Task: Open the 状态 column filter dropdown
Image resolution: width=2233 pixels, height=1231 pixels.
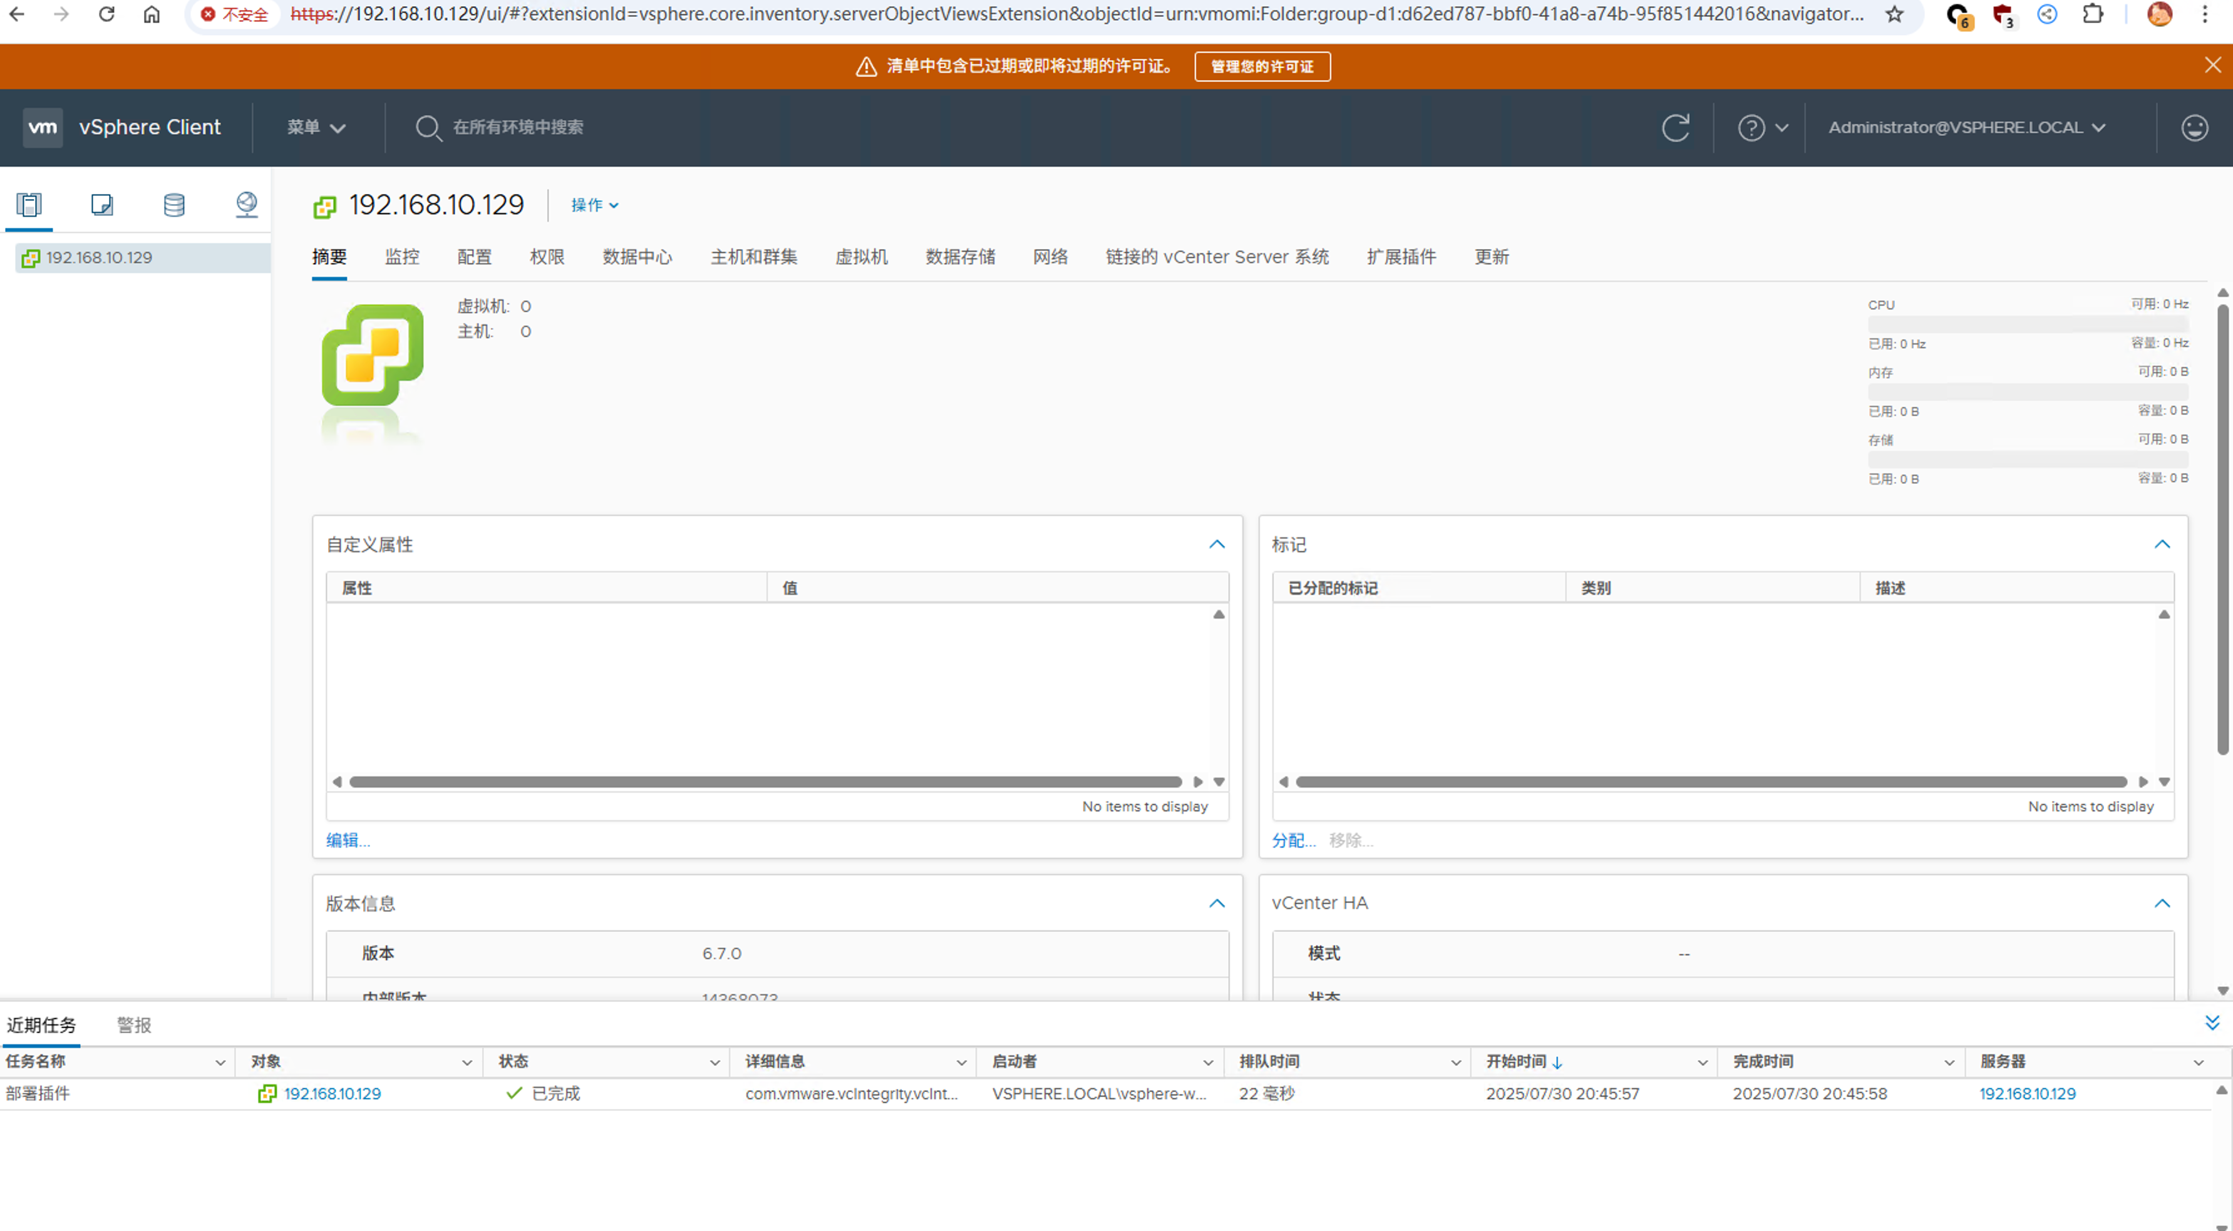Action: coord(714,1062)
